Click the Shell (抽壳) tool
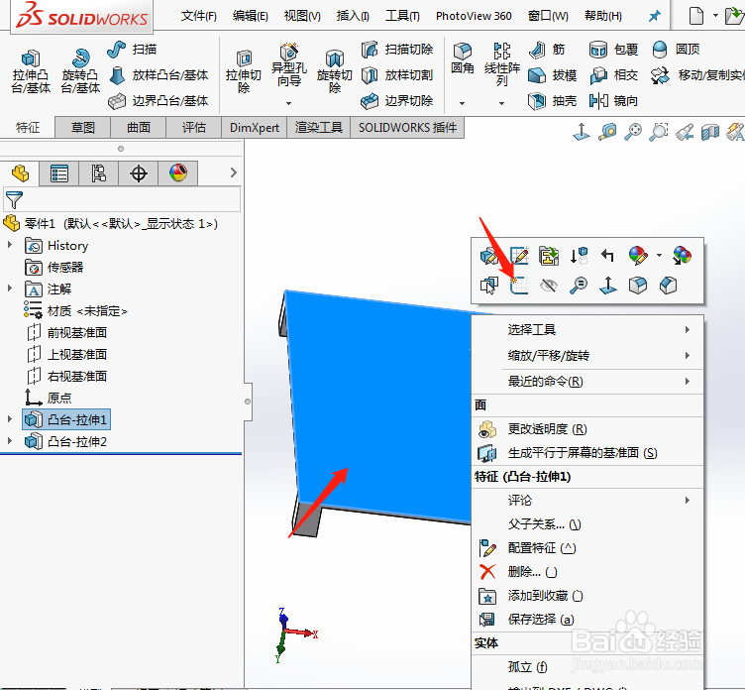Viewport: 745px width, 690px height. 553,101
